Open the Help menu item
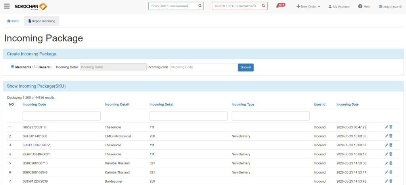 click(364, 7)
